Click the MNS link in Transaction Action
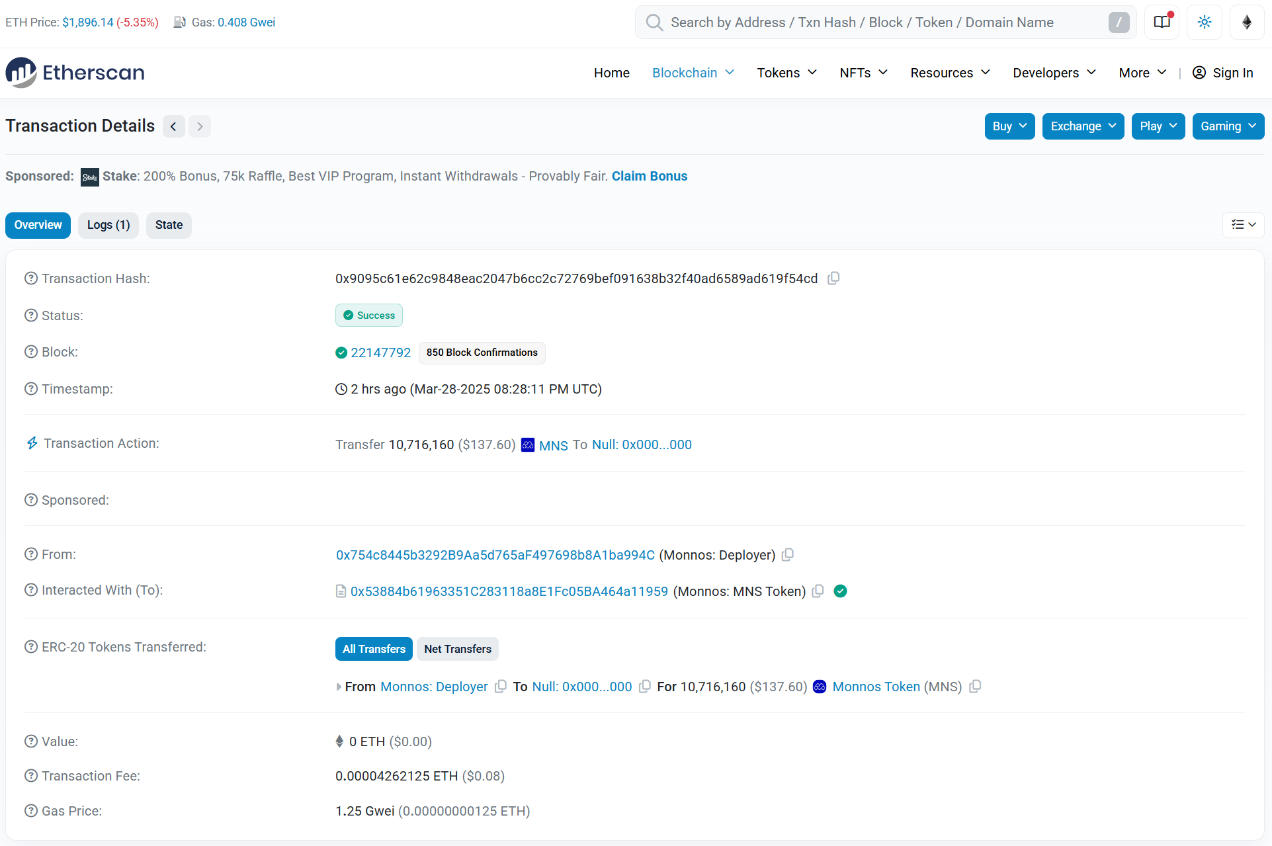1272x846 pixels. tap(554, 445)
